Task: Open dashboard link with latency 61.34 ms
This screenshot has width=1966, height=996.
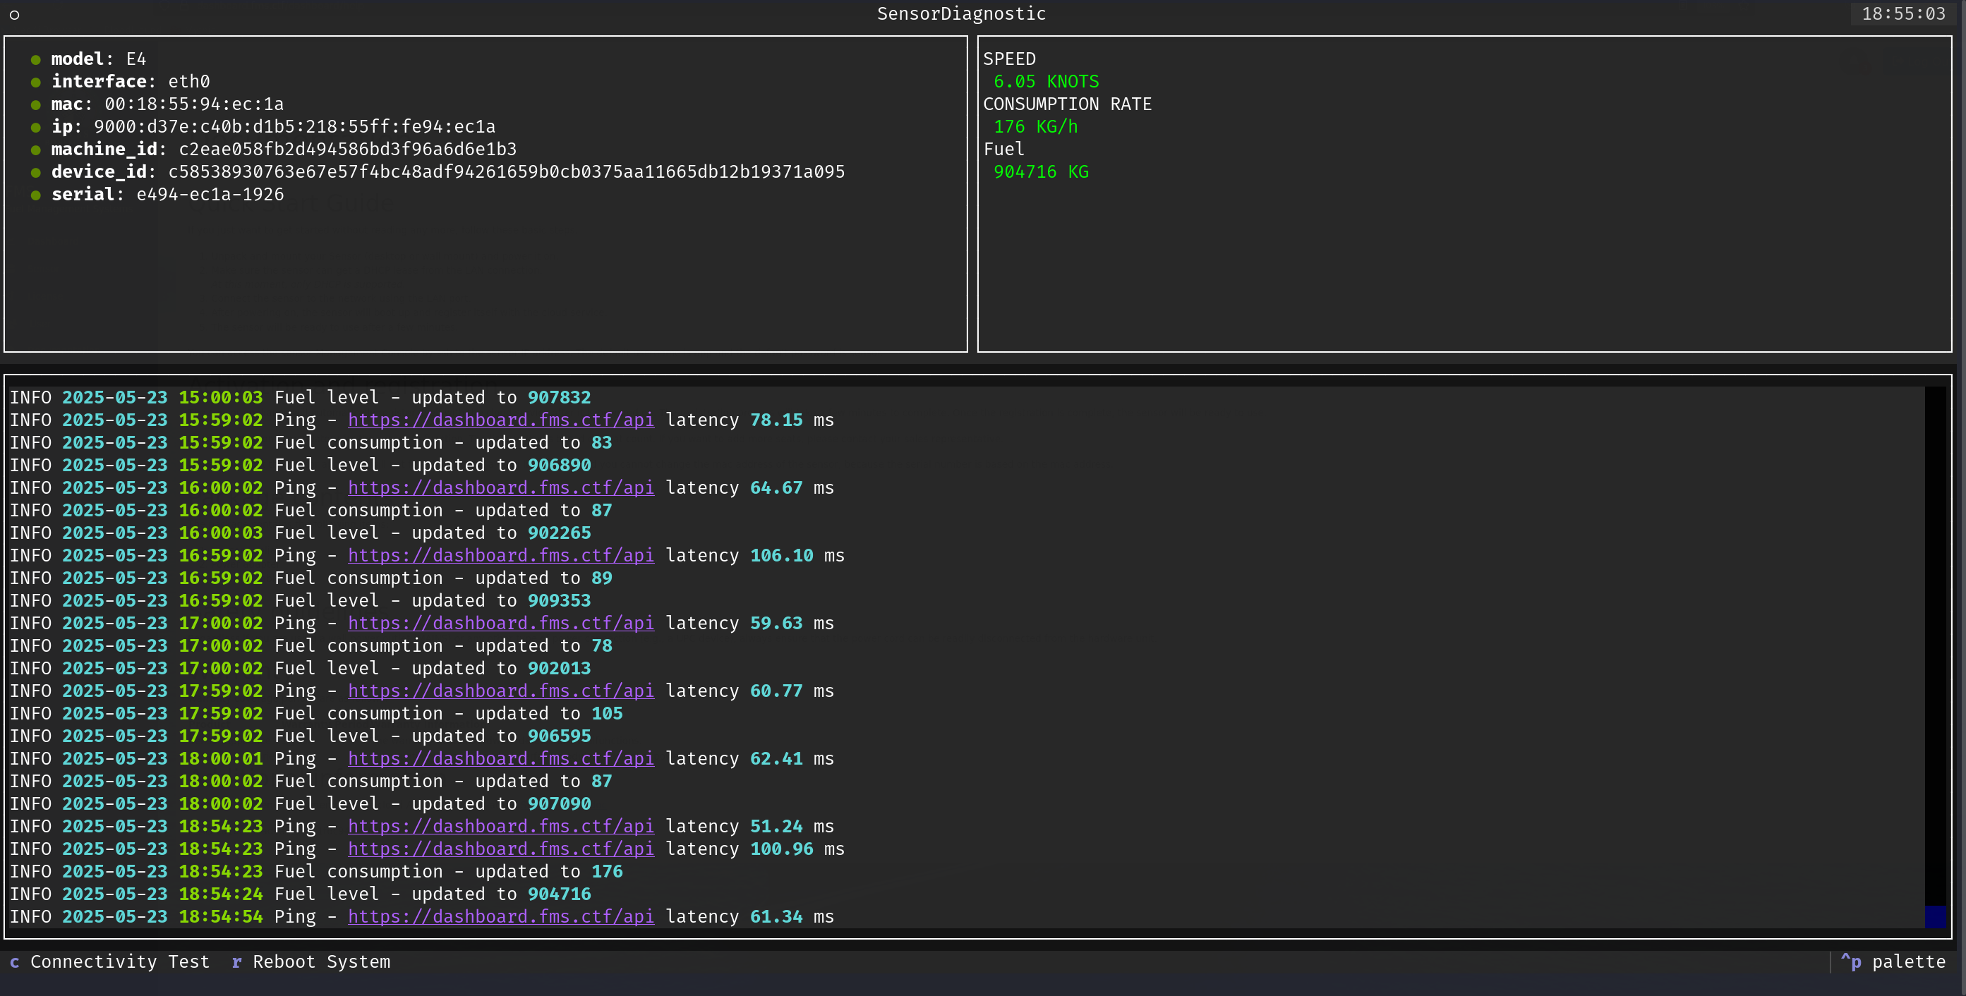Action: (x=500, y=917)
